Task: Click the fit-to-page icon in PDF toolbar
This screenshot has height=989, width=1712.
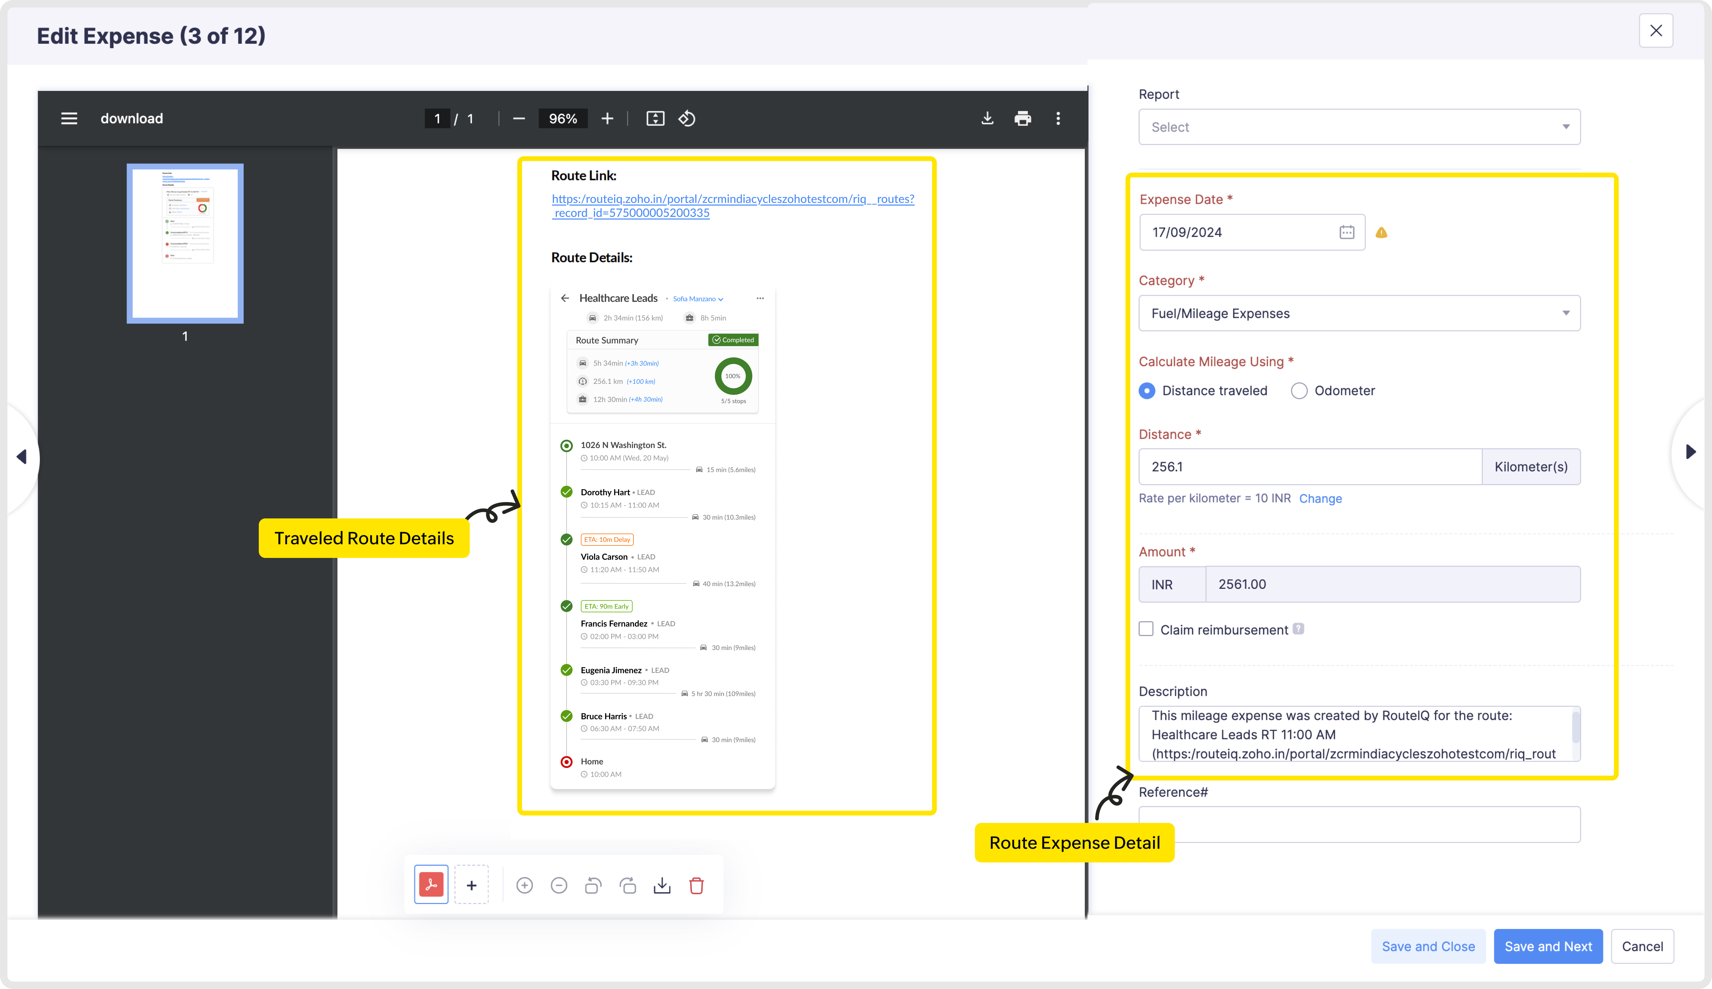Action: tap(655, 118)
